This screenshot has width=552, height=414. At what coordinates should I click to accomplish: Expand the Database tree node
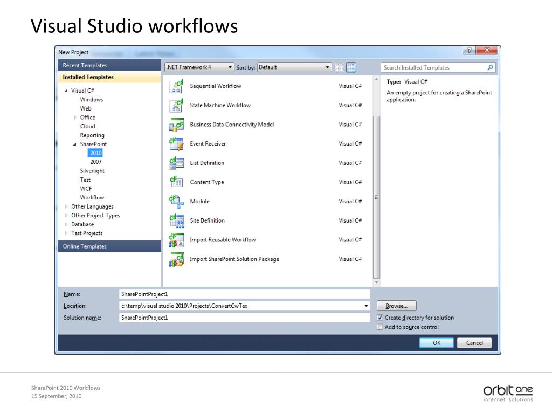pyautogui.click(x=66, y=224)
